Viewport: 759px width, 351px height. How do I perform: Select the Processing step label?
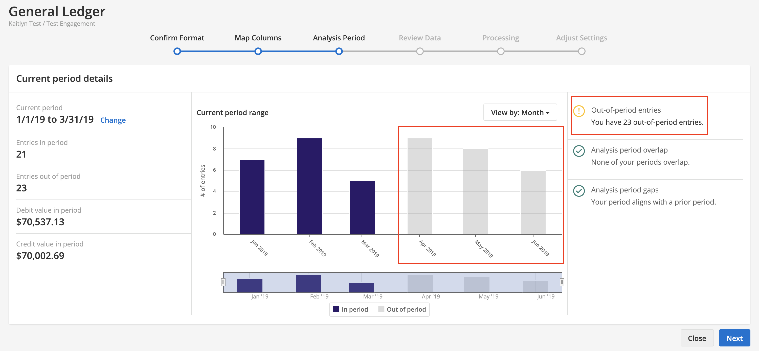(x=501, y=38)
